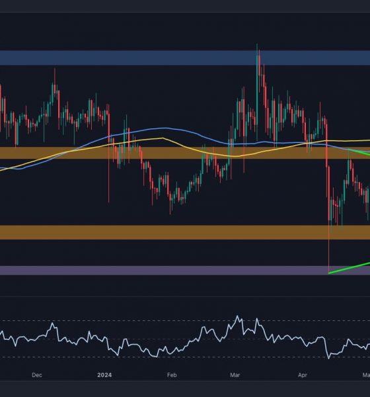Click the 2024 label on time axis

(104, 375)
